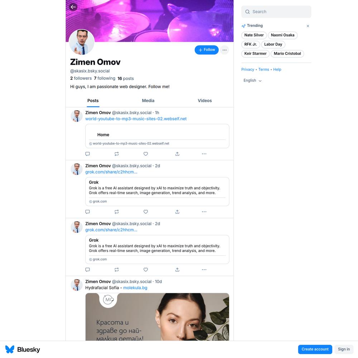Repost the first Grok share post
The image size is (358, 358).
click(x=117, y=212)
